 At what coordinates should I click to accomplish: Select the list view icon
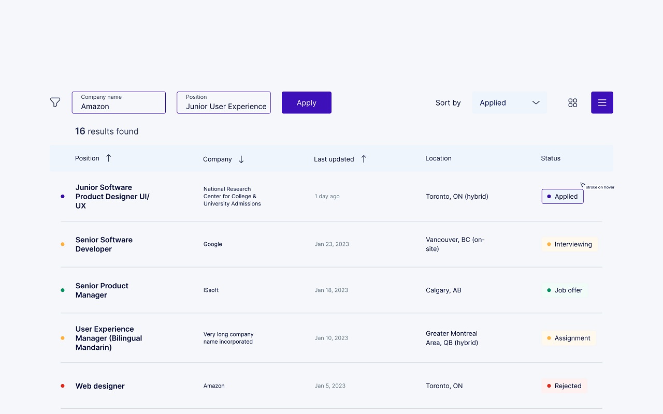click(x=602, y=102)
